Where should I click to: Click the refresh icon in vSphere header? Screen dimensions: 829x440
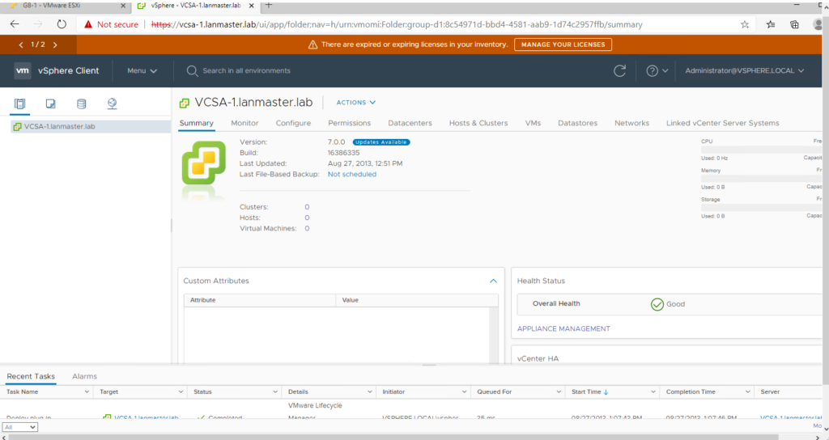click(x=620, y=71)
